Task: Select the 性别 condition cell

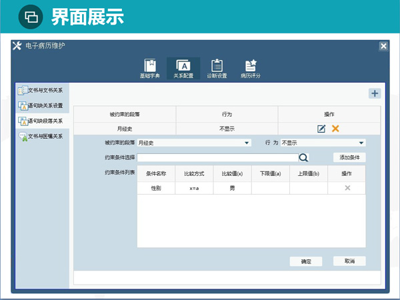Action: coord(156,188)
